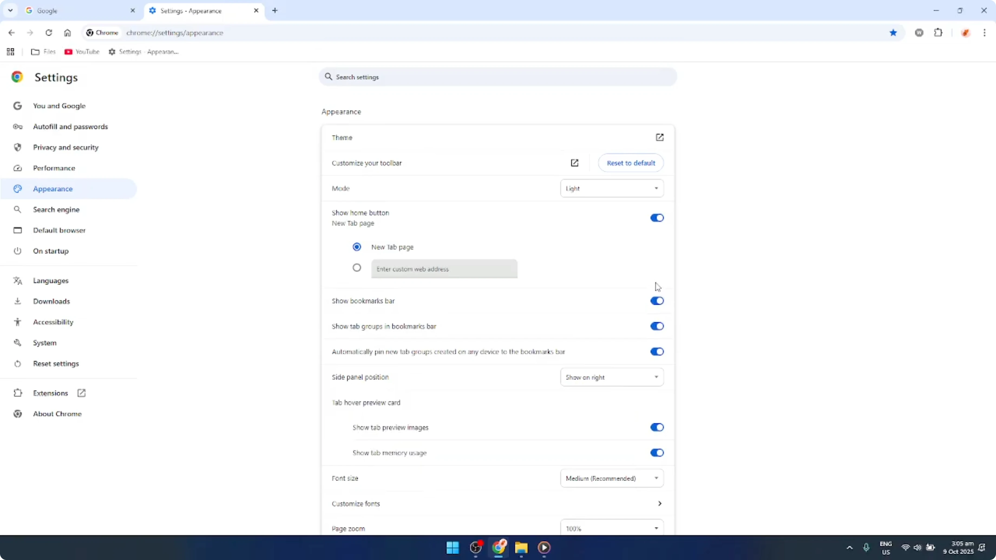Open the profile avatar icon
The width and height of the screenshot is (996, 560).
pos(965,33)
